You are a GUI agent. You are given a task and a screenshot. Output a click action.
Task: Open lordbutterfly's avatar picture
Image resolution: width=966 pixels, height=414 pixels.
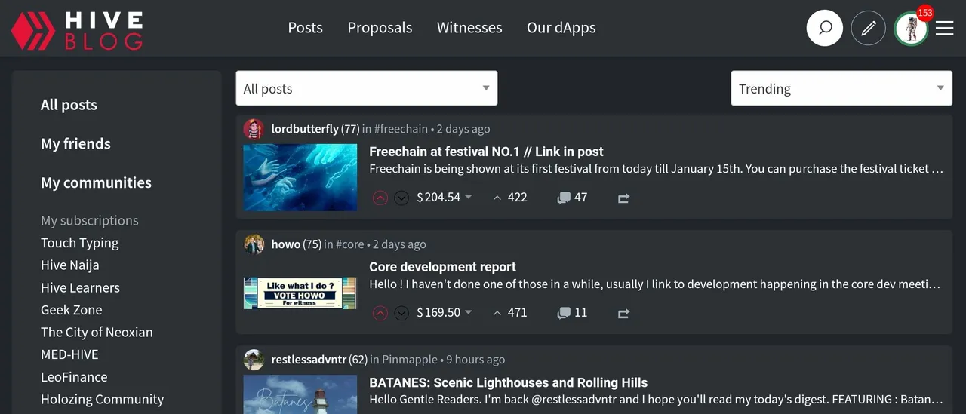(254, 129)
